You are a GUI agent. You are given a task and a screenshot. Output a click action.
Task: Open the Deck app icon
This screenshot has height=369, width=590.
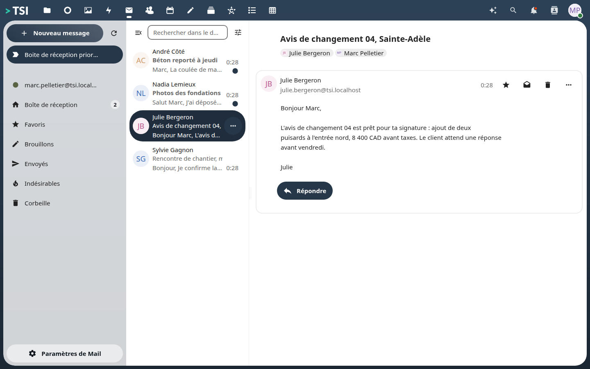point(211,10)
